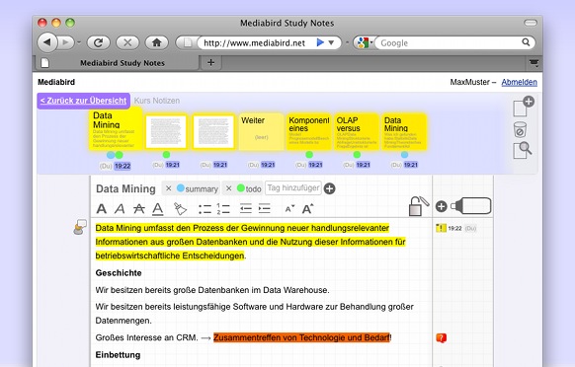
Task: Add a new note page icon
Action: tap(523, 106)
